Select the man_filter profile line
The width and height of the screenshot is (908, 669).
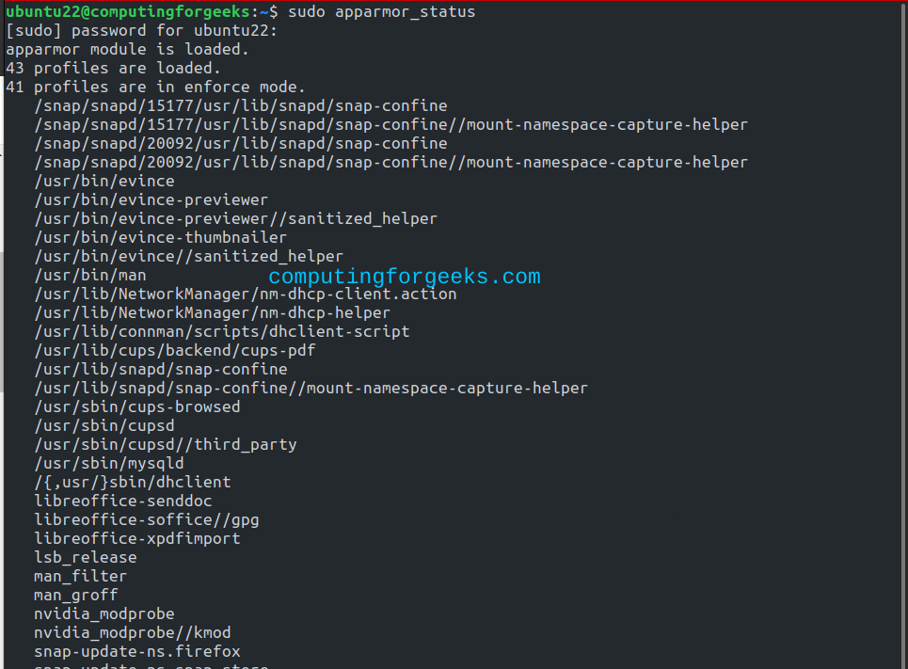click(80, 576)
